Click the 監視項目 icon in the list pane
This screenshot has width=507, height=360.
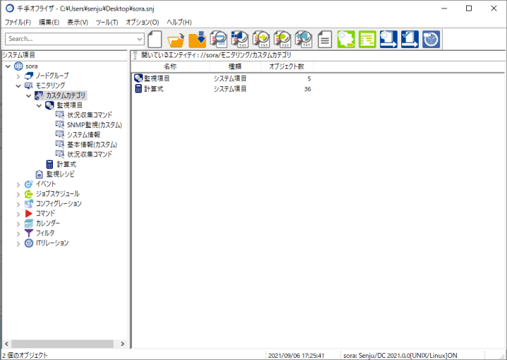coord(138,78)
